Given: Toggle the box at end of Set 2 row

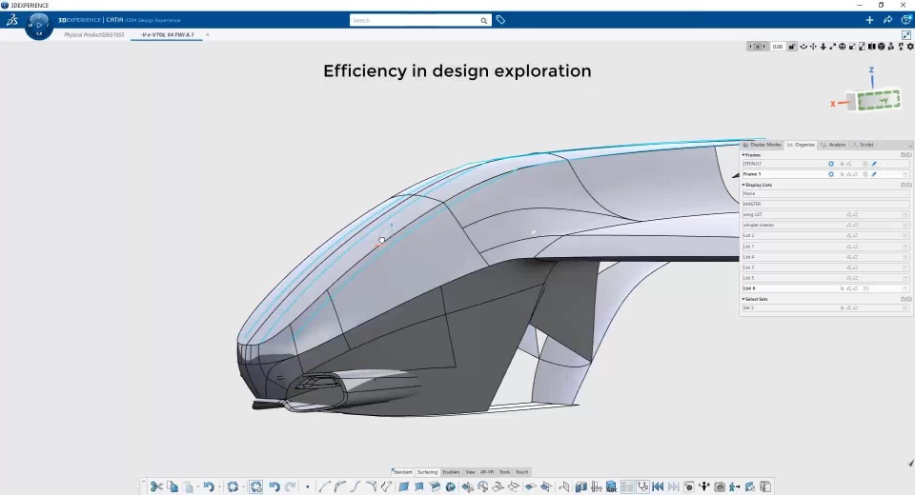Looking at the screenshot, I should coord(905,307).
